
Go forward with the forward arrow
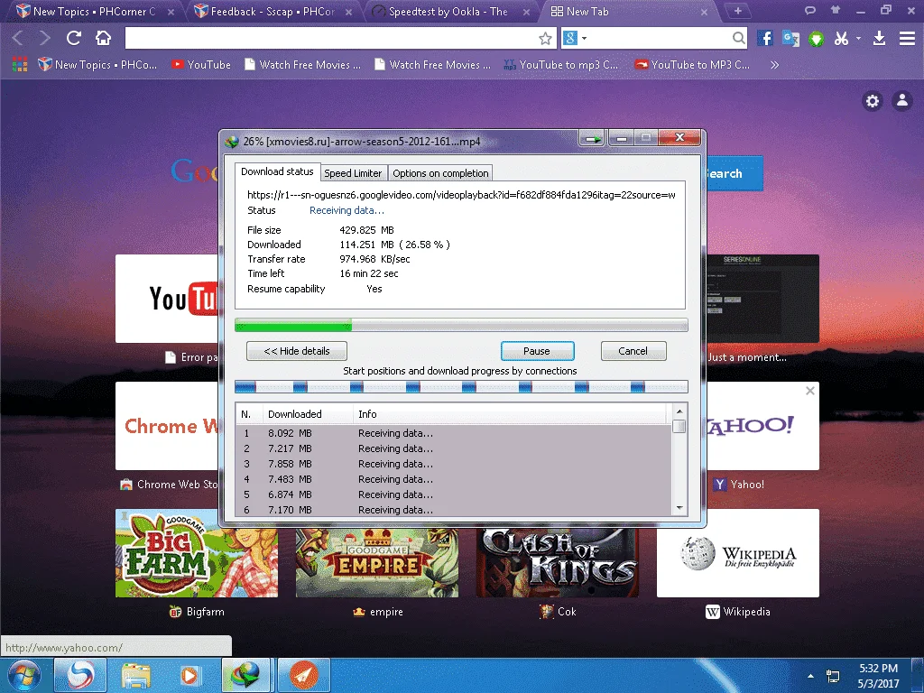click(45, 38)
